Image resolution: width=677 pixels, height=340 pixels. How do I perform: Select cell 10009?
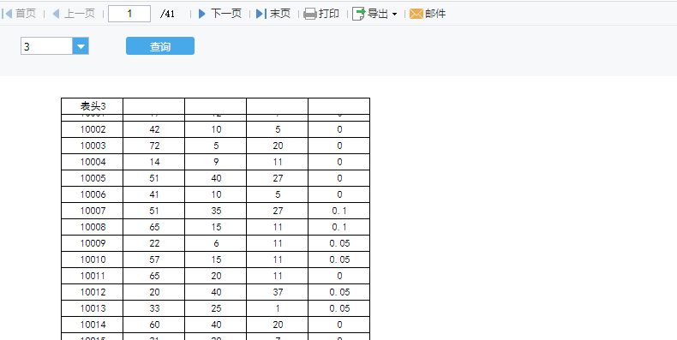coord(93,243)
